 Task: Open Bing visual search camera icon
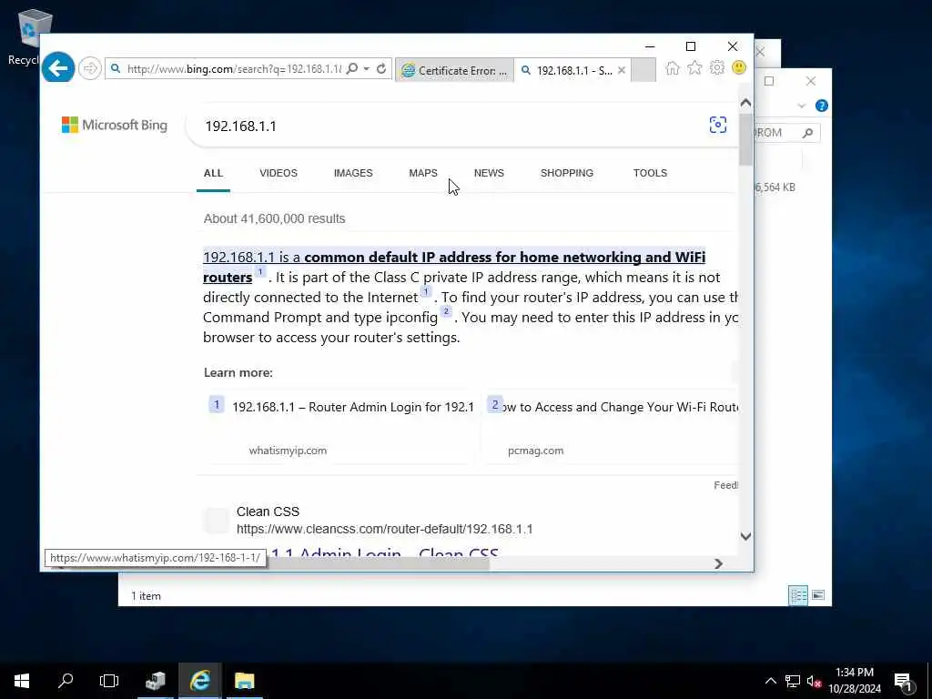[x=718, y=125]
